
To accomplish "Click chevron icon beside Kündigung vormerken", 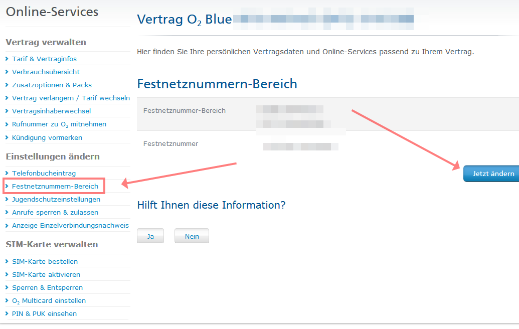I will 7,138.
